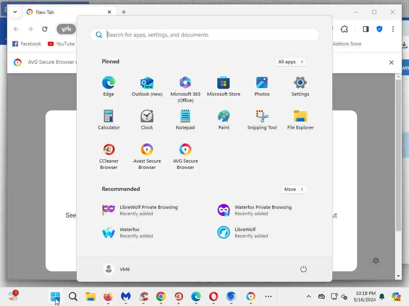This screenshot has width=409, height=306.
Task: Open the Clock app
Action: [x=147, y=120]
